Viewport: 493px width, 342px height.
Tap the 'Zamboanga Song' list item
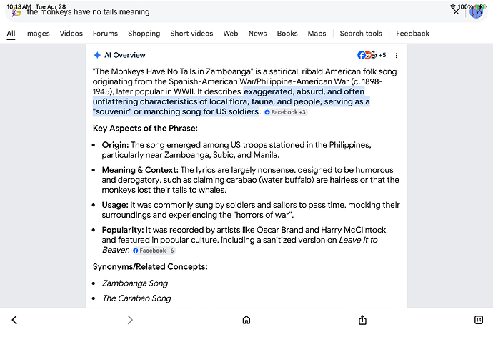pos(135,283)
